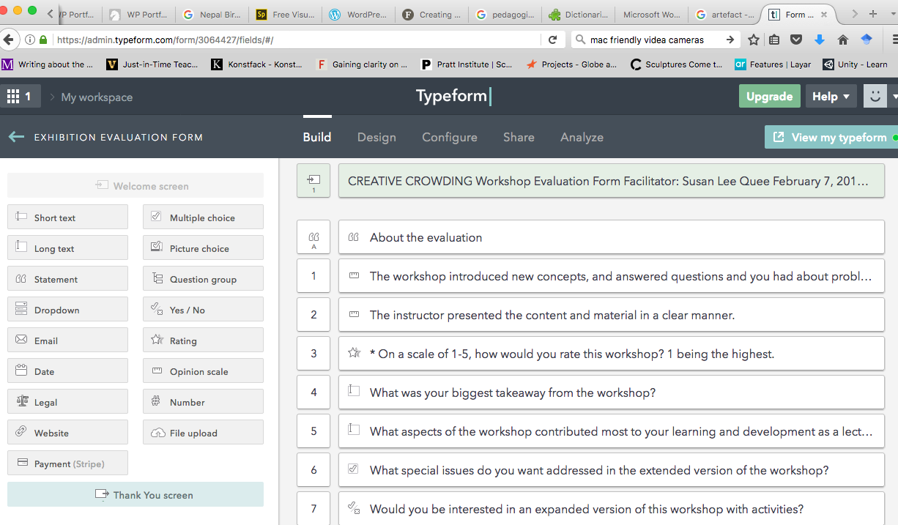Click the welcome screen block icon numbered 1
Image resolution: width=898 pixels, height=525 pixels.
313,181
